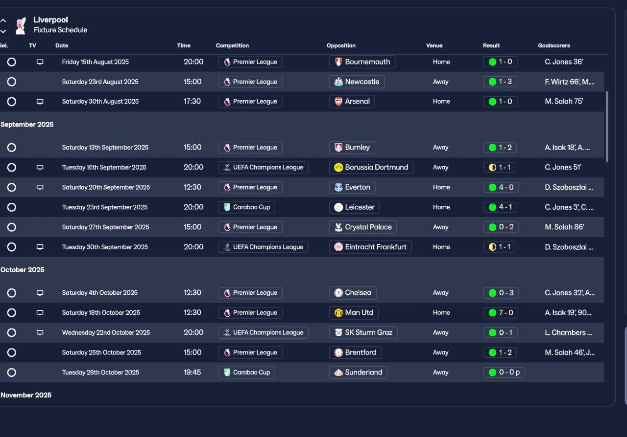This screenshot has height=437, width=627.
Task: Click the Result column header
Action: (491, 45)
